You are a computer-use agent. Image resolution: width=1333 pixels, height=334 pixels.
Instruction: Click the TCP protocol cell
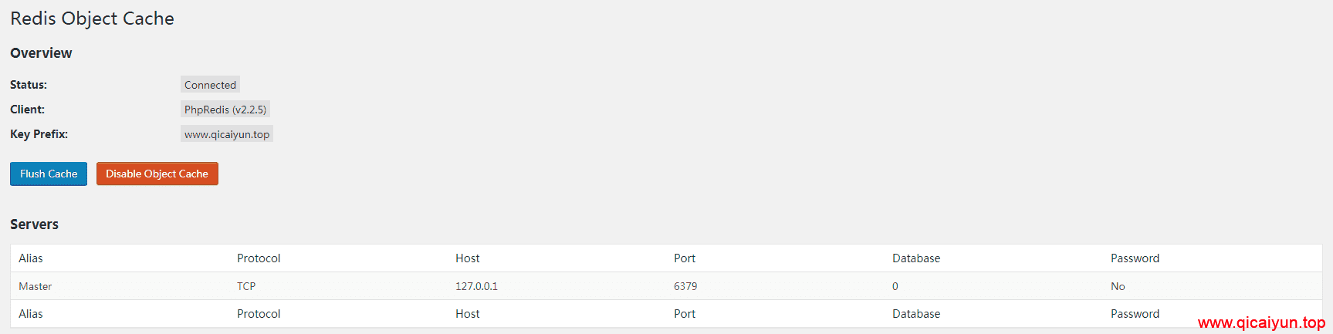coord(246,286)
